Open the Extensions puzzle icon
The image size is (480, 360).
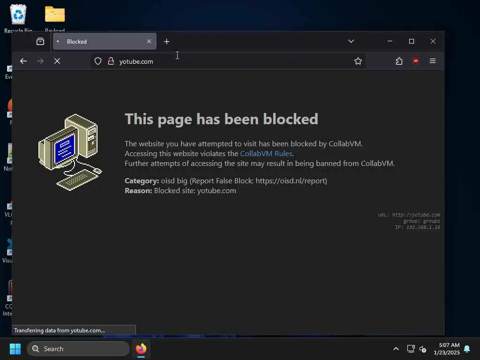(399, 61)
